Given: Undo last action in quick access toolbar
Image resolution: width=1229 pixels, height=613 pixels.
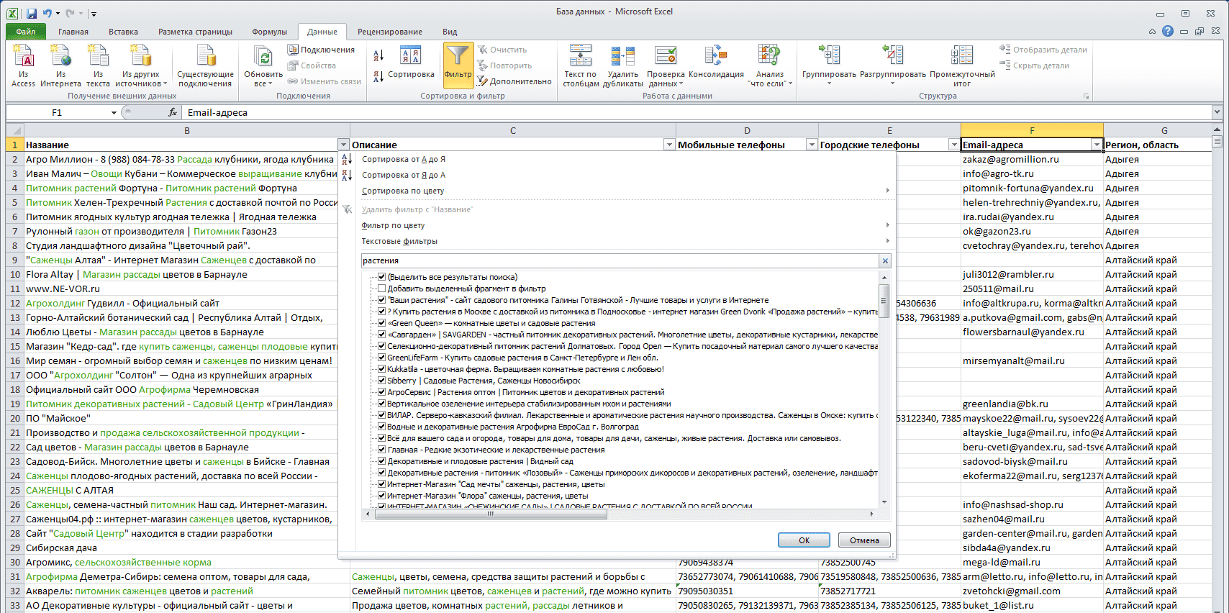Looking at the screenshot, I should [47, 14].
